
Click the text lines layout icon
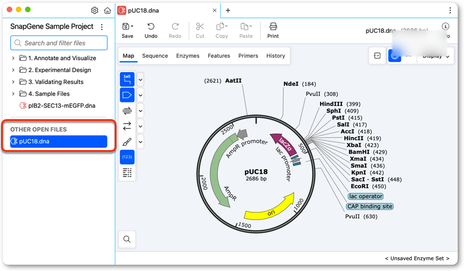coord(127,172)
